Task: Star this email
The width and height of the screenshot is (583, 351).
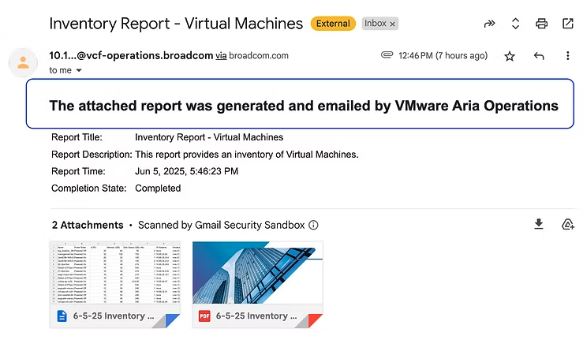Action: pyautogui.click(x=510, y=56)
